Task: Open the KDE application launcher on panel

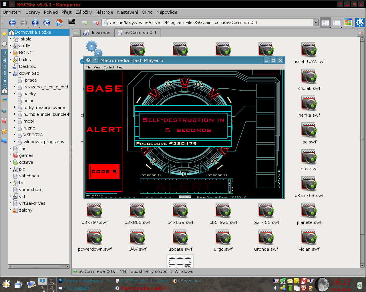Action: click(6, 284)
